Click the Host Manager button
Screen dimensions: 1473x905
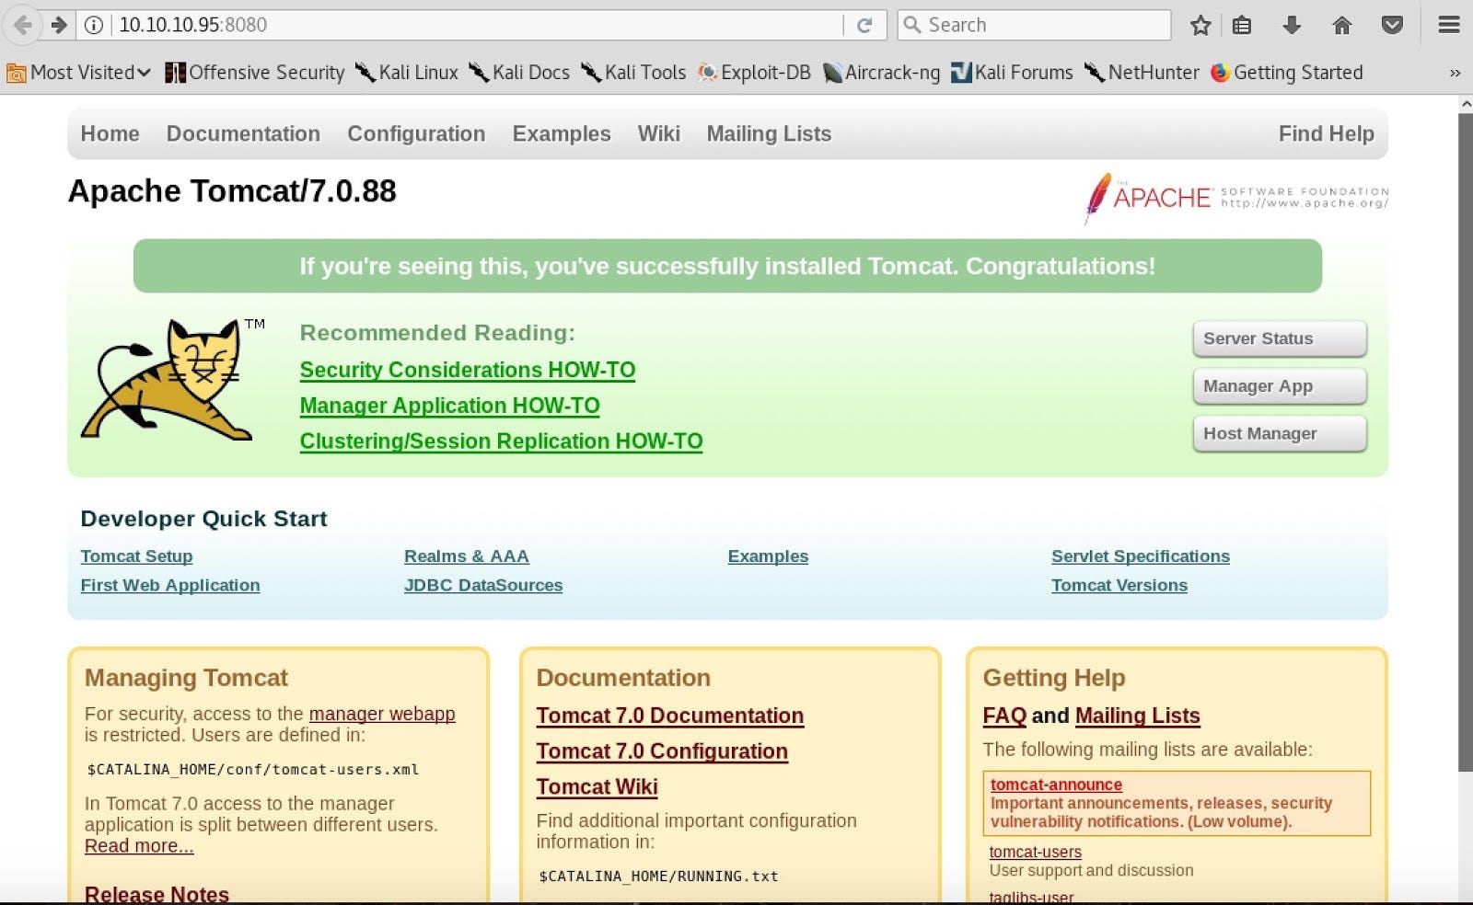1280,434
